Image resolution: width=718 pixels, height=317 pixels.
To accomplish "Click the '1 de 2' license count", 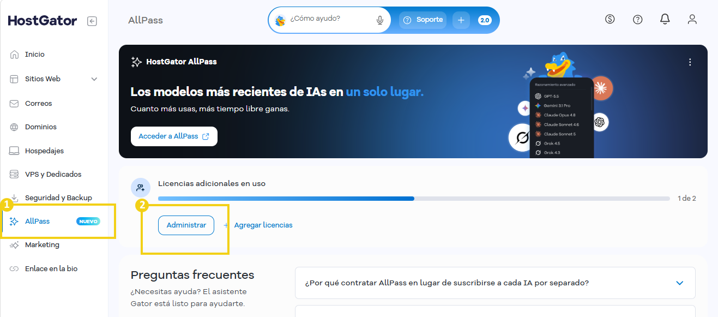I will 686,199.
